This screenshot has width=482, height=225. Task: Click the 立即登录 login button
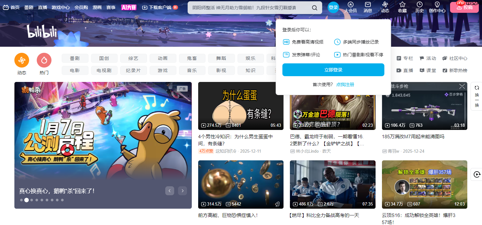pyautogui.click(x=333, y=70)
